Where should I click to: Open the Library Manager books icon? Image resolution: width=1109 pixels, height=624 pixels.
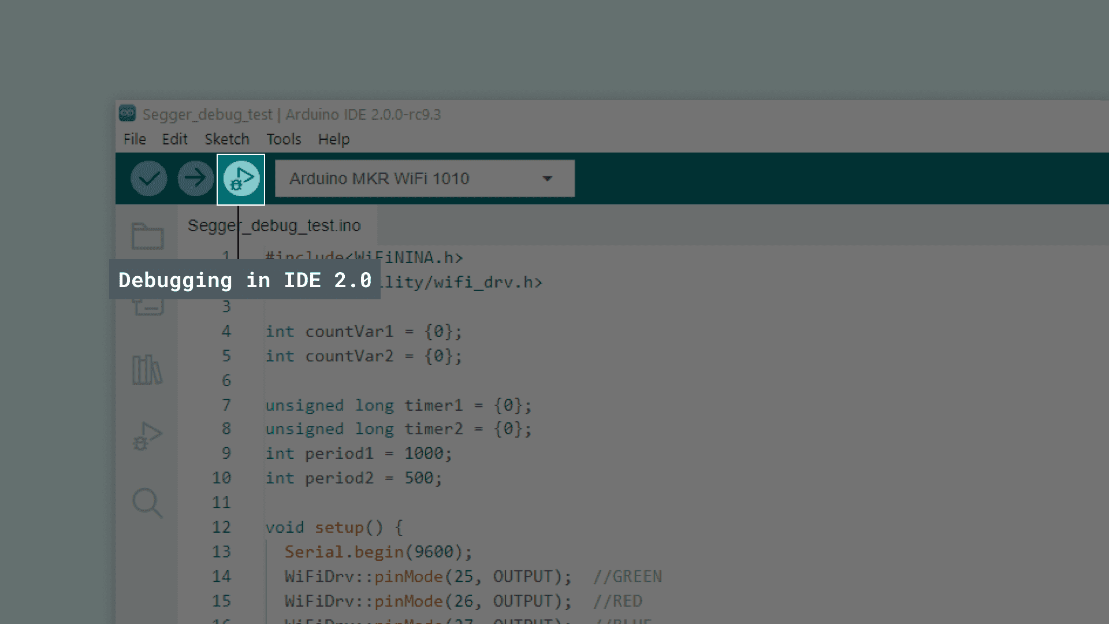pos(147,370)
